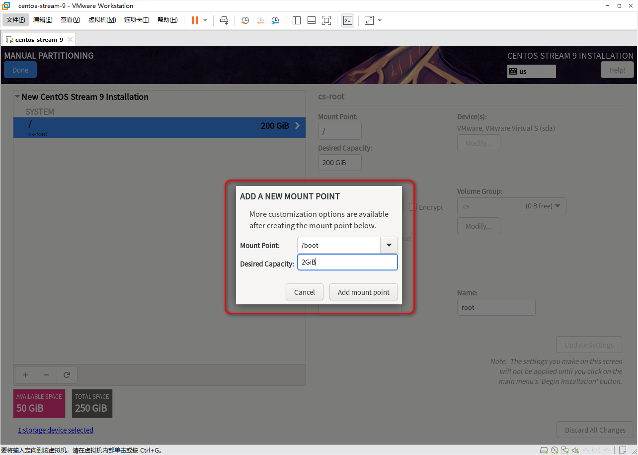Click the dialog Mount Point /boot field
The width and height of the screenshot is (638, 455).
pyautogui.click(x=339, y=245)
